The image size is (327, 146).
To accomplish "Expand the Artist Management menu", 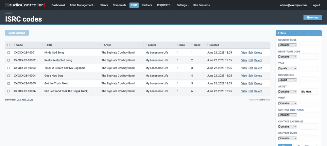I will pos(82,5).
